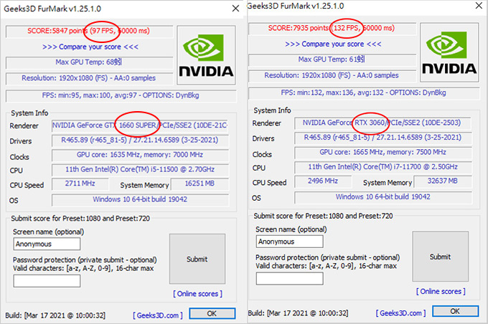Click 2711 MHz CPU Speed value
The height and width of the screenshot is (324, 488).
tap(80, 184)
